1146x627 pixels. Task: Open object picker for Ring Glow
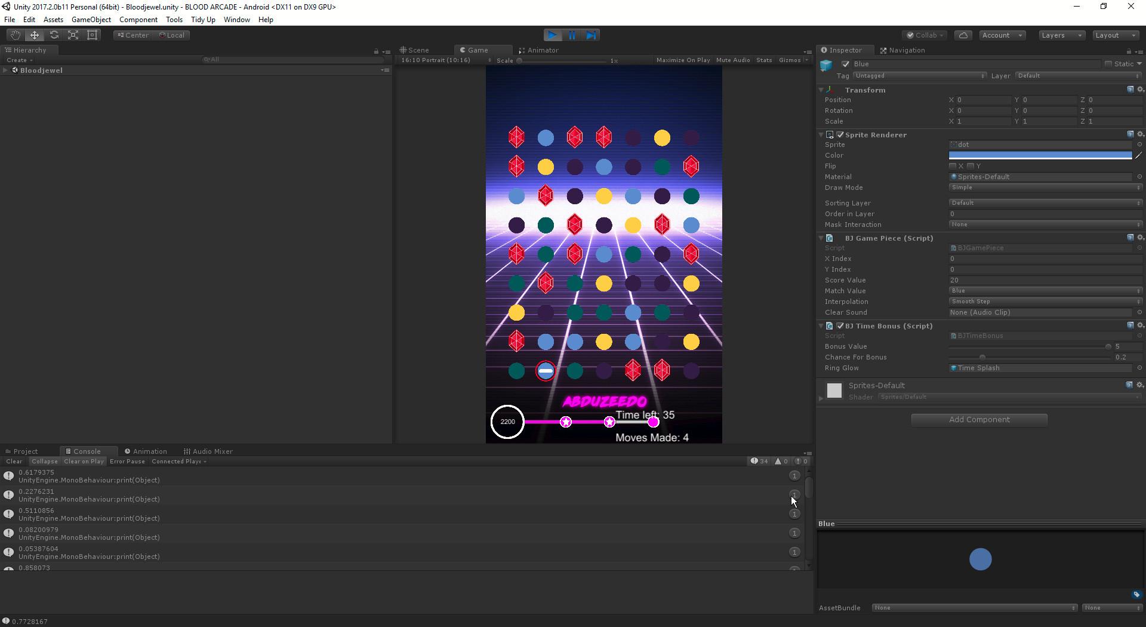1139,368
